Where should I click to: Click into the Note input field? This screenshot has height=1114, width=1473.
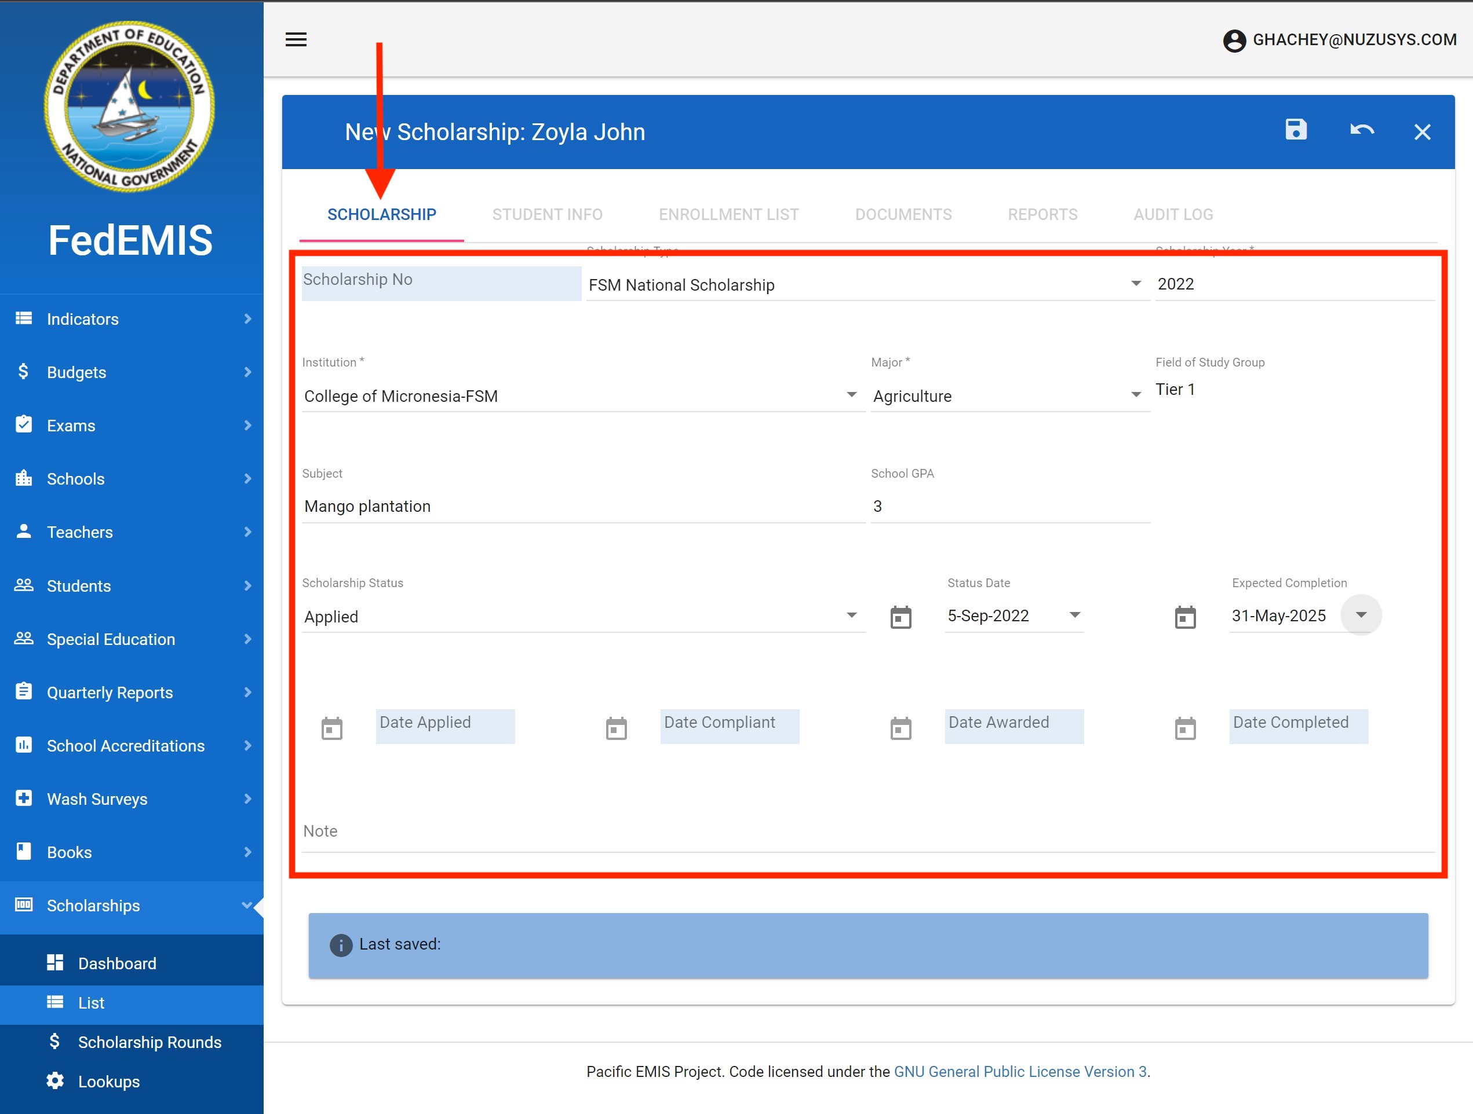click(867, 832)
